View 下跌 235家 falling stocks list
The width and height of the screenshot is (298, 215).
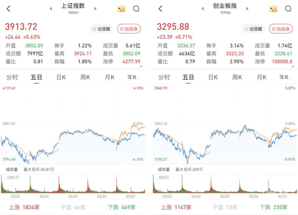(x=273, y=207)
